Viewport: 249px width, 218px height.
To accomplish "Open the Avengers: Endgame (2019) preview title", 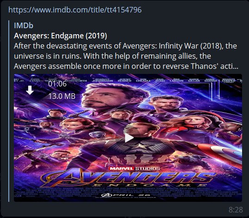I will coord(60,36).
